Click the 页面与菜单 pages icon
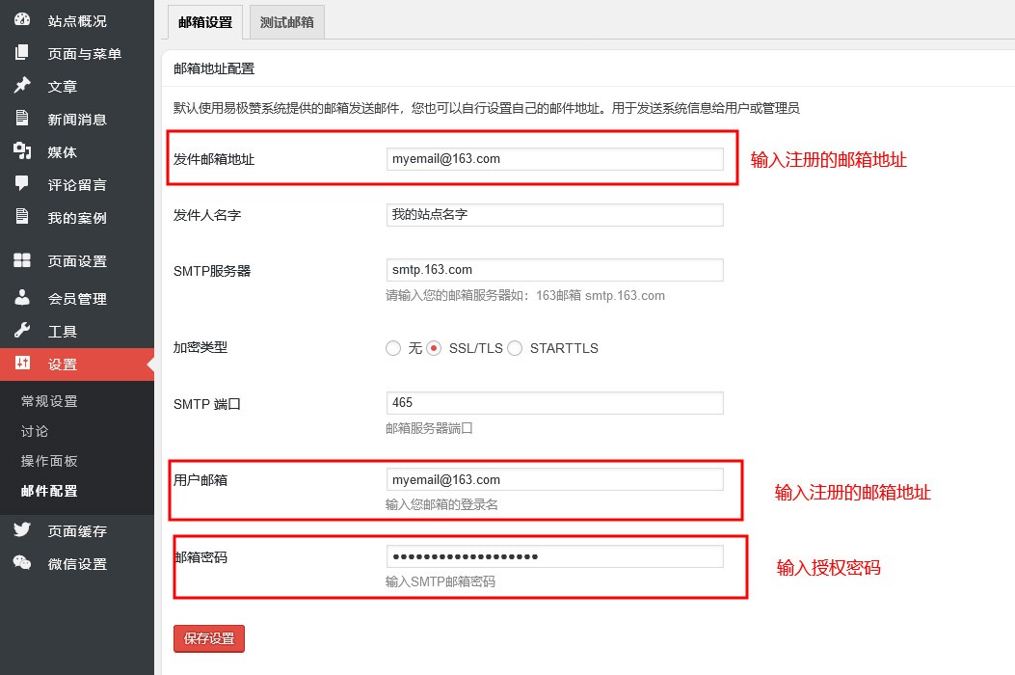The height and width of the screenshot is (675, 1015). click(22, 53)
